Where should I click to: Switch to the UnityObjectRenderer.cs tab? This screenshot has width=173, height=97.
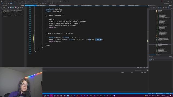(41, 5)
